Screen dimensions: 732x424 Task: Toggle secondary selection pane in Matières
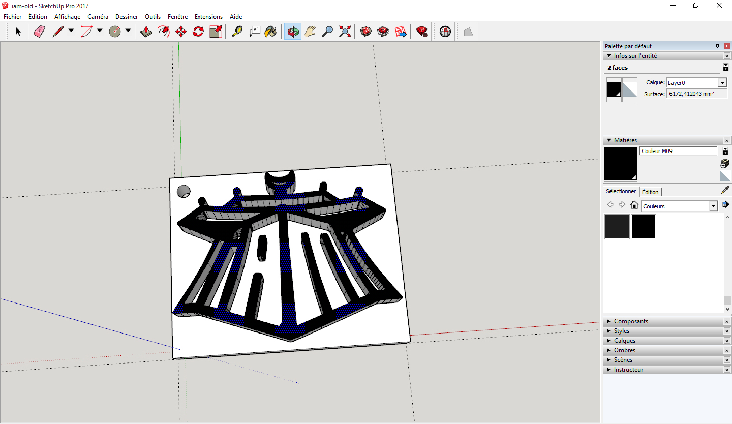(x=726, y=151)
